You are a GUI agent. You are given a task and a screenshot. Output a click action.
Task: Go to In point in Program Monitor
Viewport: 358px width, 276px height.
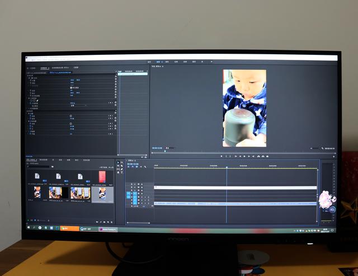point(235,156)
